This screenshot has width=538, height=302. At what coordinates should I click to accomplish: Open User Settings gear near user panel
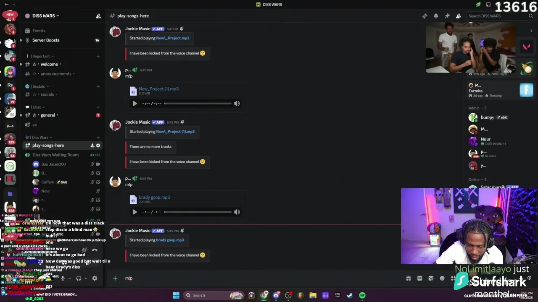click(95, 278)
